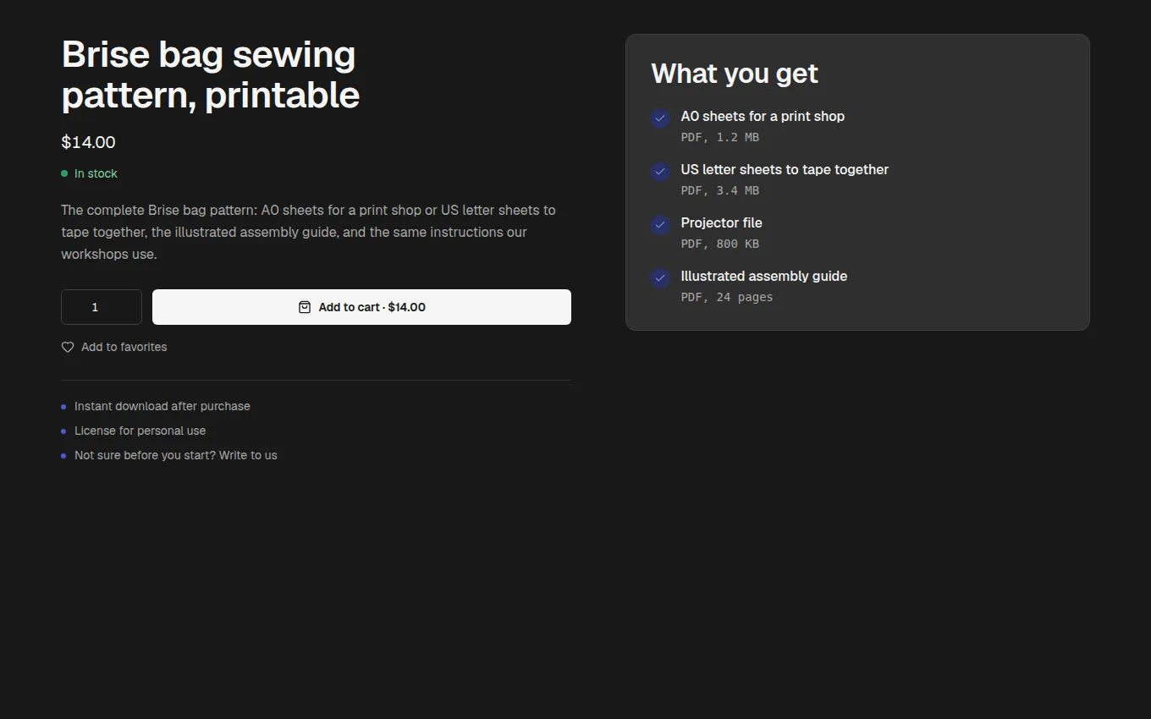This screenshot has width=1151, height=719.
Task: Click the What you get heading
Action: point(735,74)
